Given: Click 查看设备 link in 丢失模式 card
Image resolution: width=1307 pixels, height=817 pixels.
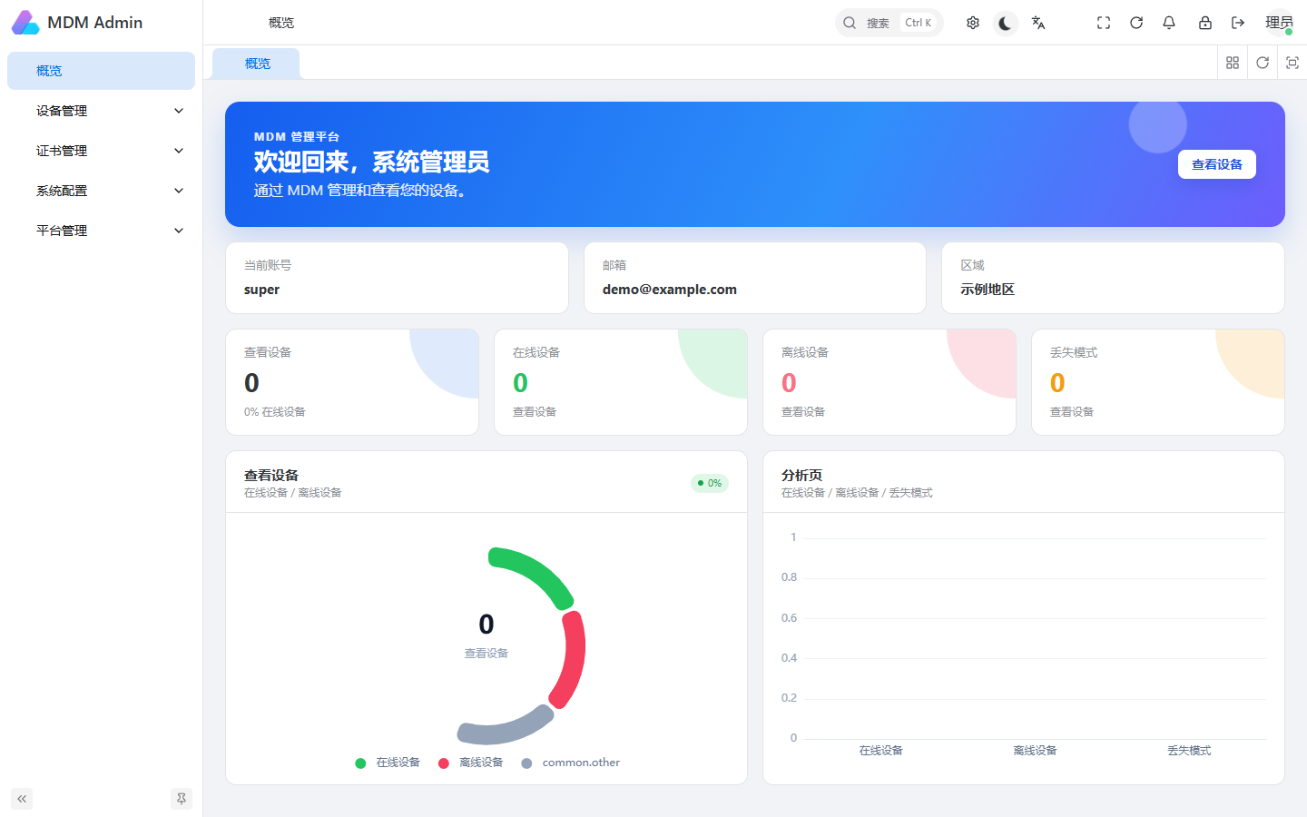Looking at the screenshot, I should (1072, 412).
